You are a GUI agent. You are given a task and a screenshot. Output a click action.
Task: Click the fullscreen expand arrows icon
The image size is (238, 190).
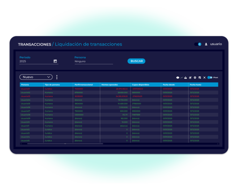tap(204, 78)
